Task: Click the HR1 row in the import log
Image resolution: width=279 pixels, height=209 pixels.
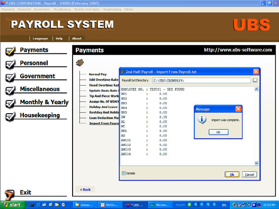Action: pyautogui.click(x=144, y=94)
